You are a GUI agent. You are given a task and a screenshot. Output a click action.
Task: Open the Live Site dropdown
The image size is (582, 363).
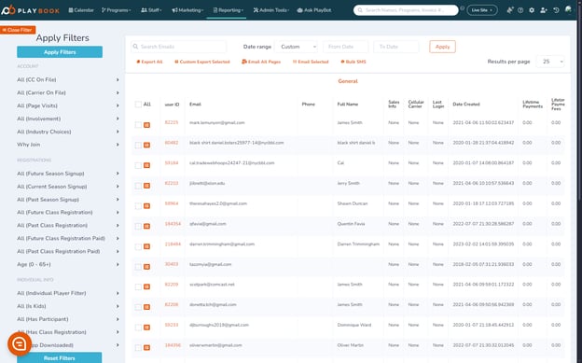tap(482, 10)
